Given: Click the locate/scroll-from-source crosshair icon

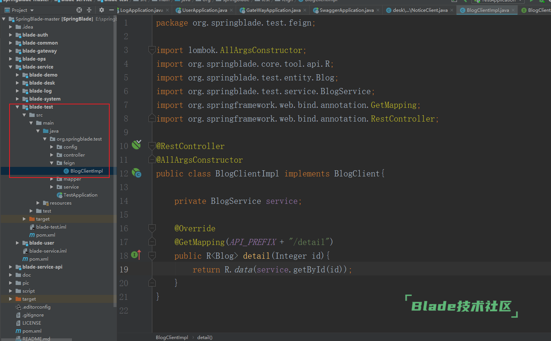Looking at the screenshot, I should (x=79, y=10).
